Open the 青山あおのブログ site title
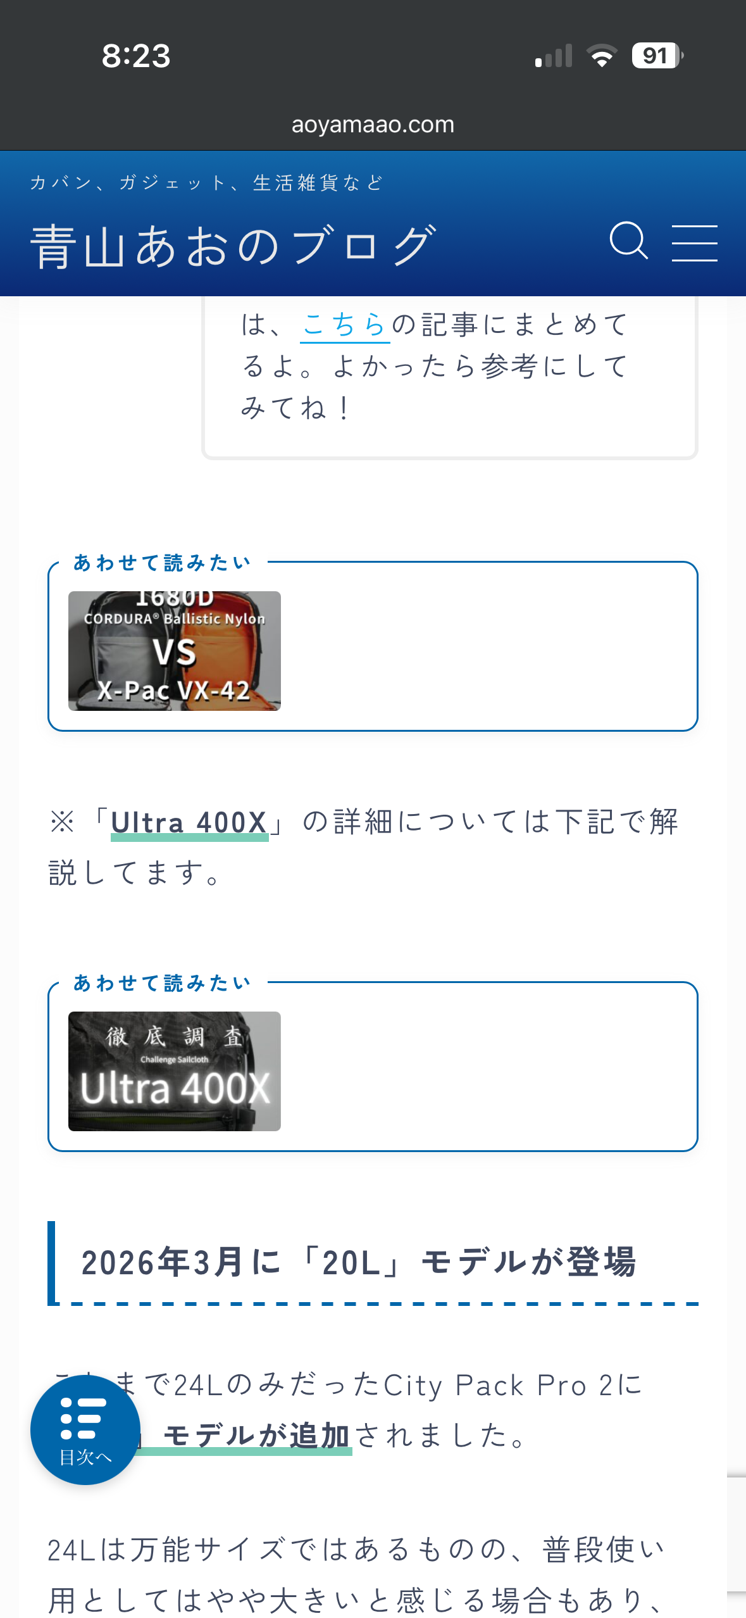Viewport: 746px width, 1618px height. tap(234, 246)
